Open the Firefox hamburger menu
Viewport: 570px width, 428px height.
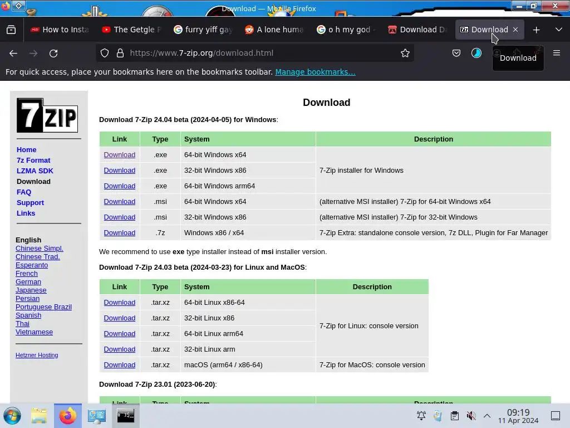tap(557, 53)
